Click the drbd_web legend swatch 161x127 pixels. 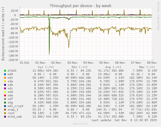pos(5,117)
